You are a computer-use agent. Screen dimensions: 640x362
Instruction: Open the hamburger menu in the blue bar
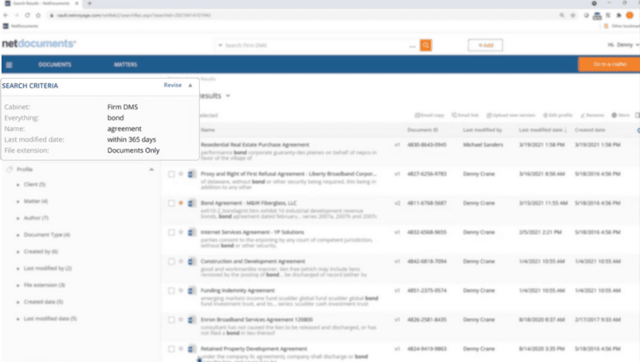tap(9, 65)
